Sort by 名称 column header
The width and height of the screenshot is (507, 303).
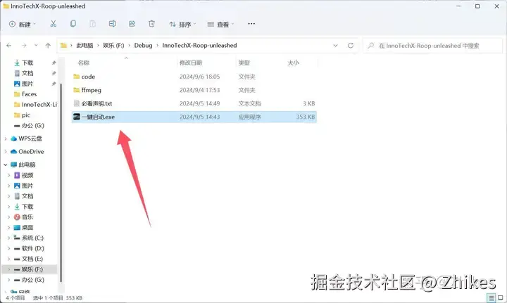coord(84,63)
